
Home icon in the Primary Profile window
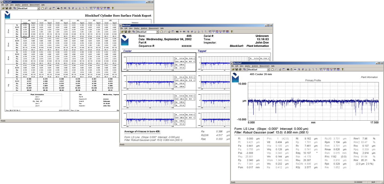(x=280, y=70)
